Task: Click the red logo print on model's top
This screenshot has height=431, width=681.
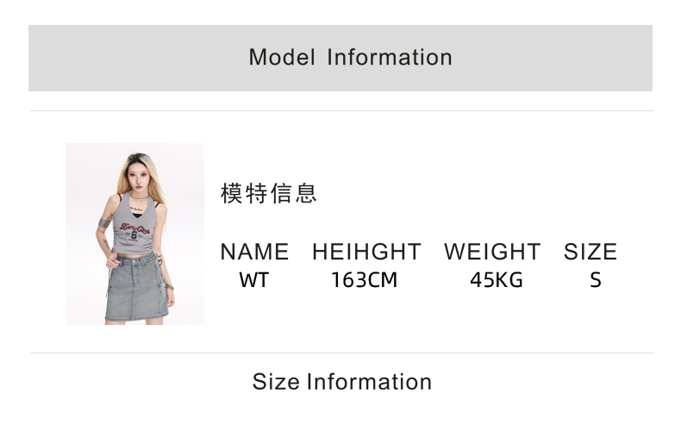Action: click(134, 228)
